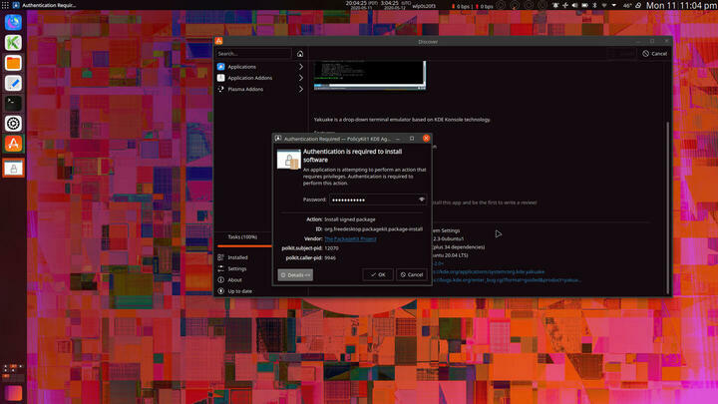Open the orange Files folder in the dock
718x404 pixels.
click(x=13, y=63)
